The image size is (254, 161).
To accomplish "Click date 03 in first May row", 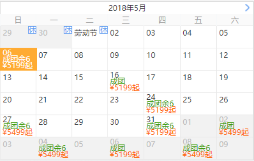I will (162, 37).
